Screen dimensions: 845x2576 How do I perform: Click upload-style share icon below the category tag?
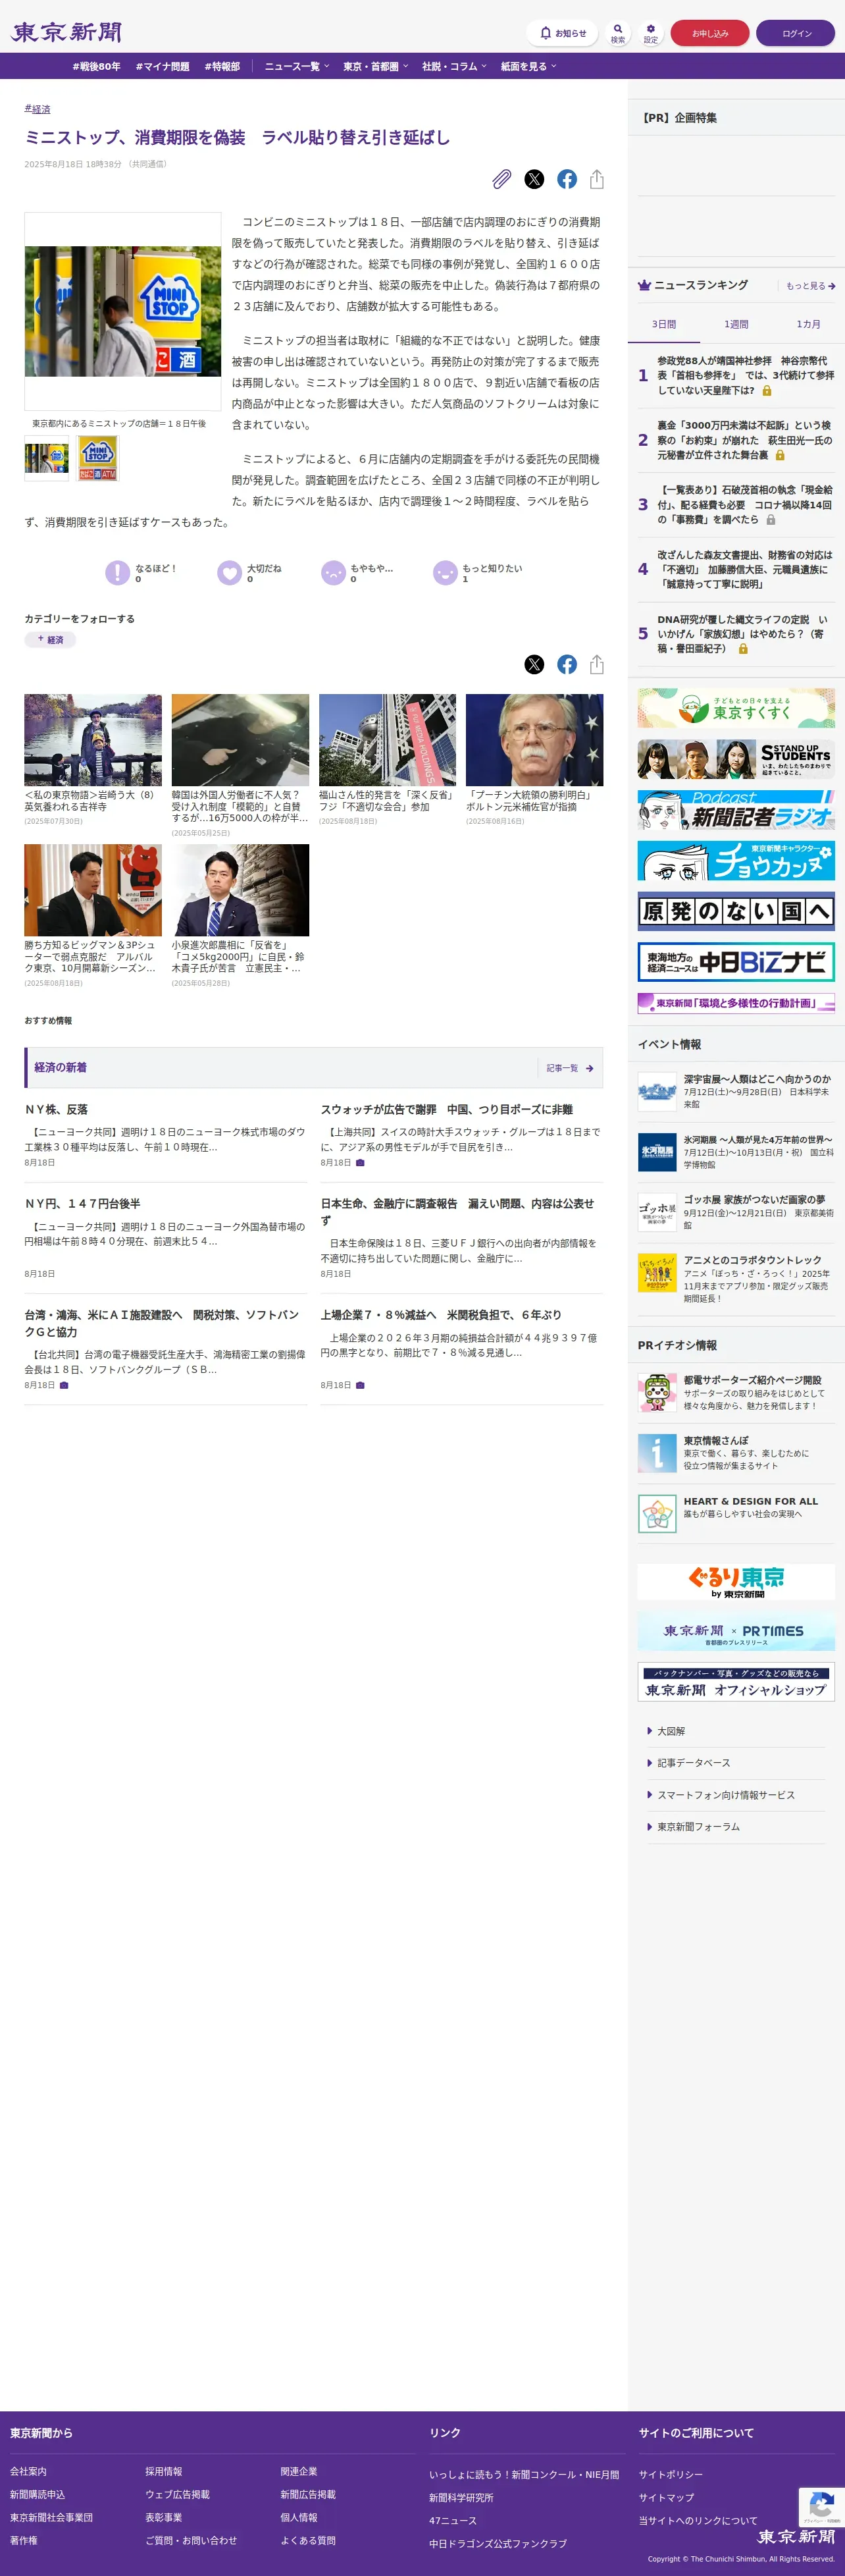tap(597, 664)
